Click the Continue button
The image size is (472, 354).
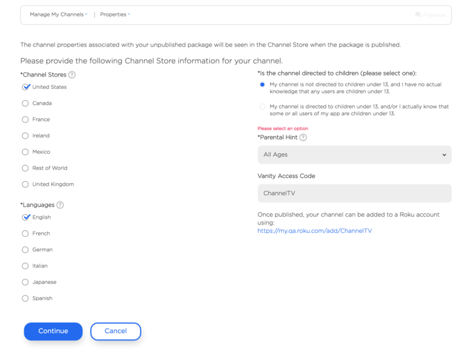[x=53, y=331]
